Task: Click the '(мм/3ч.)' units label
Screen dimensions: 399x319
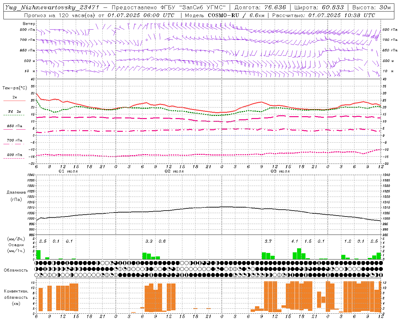Action: click(x=16, y=239)
